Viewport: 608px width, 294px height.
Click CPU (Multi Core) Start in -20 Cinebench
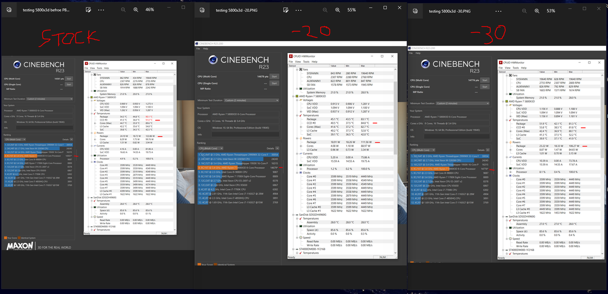pos(275,76)
